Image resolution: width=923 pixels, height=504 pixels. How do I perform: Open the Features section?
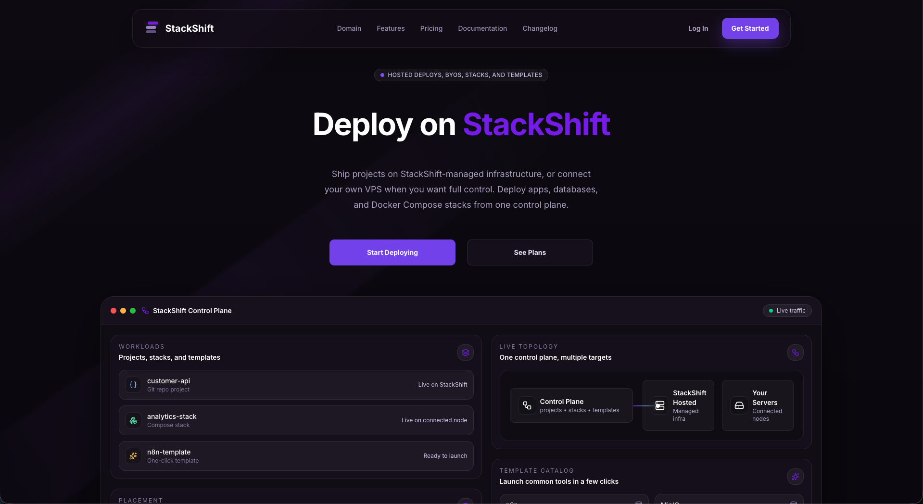click(x=391, y=28)
